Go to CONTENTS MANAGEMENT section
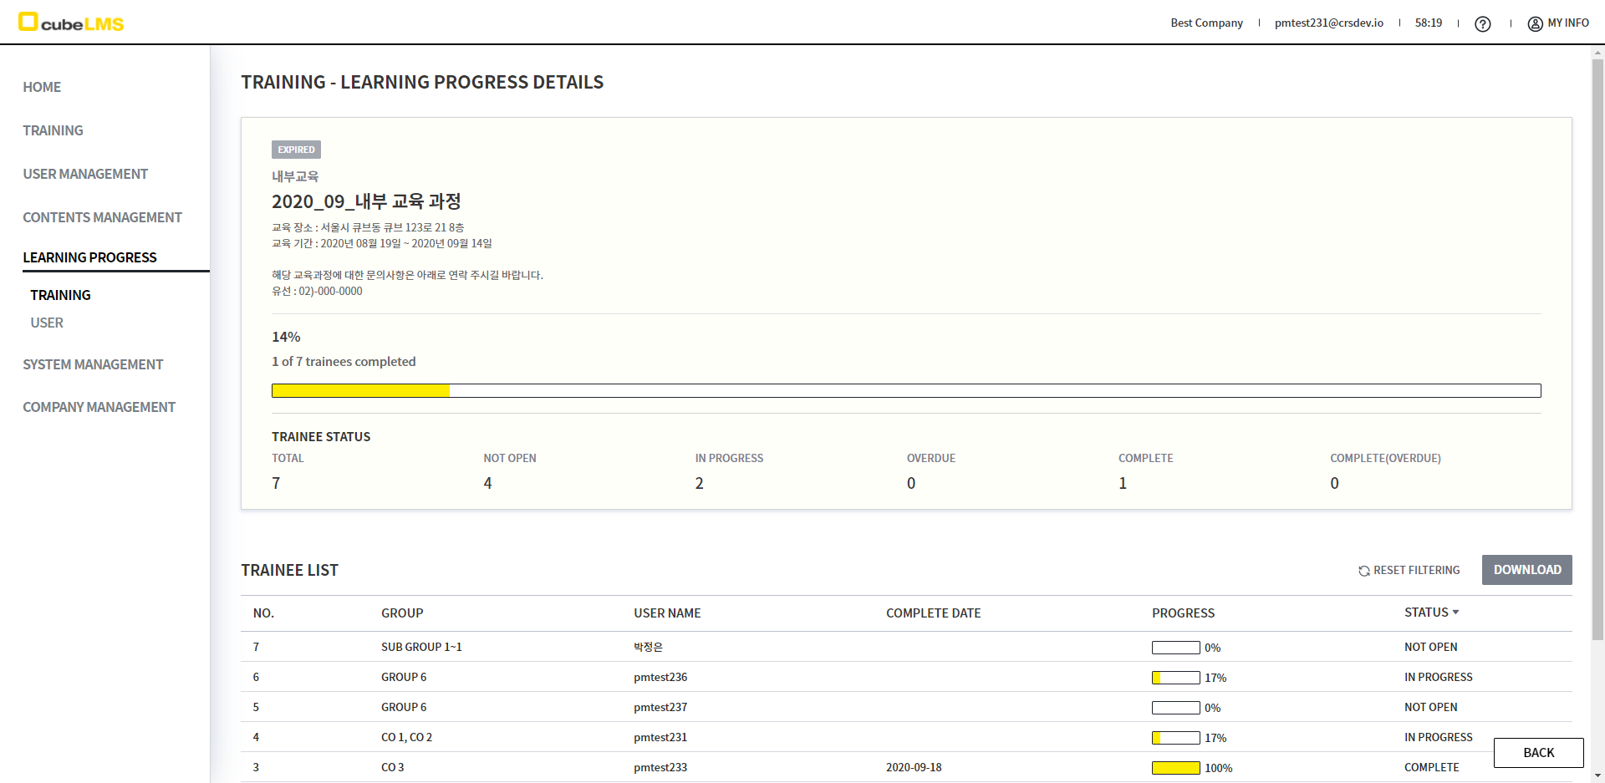This screenshot has width=1605, height=783. (x=102, y=217)
